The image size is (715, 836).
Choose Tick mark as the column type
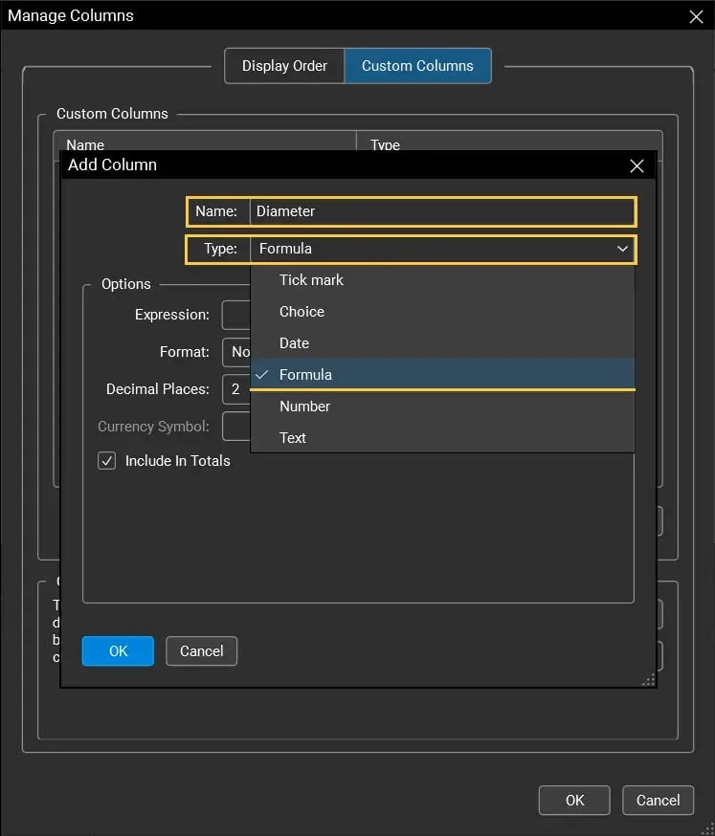click(311, 279)
